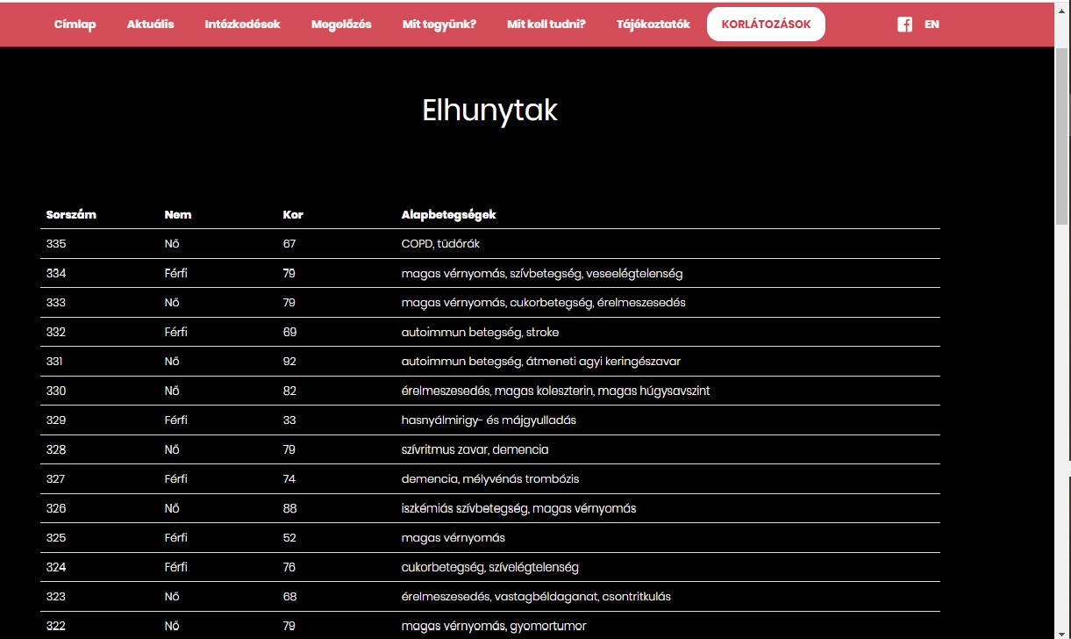
Task: Click age 69 in row 332
Action: point(289,332)
